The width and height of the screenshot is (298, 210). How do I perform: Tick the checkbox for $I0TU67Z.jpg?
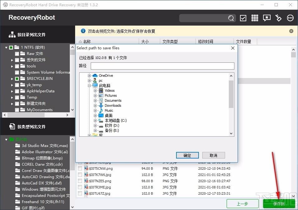(x=80, y=193)
